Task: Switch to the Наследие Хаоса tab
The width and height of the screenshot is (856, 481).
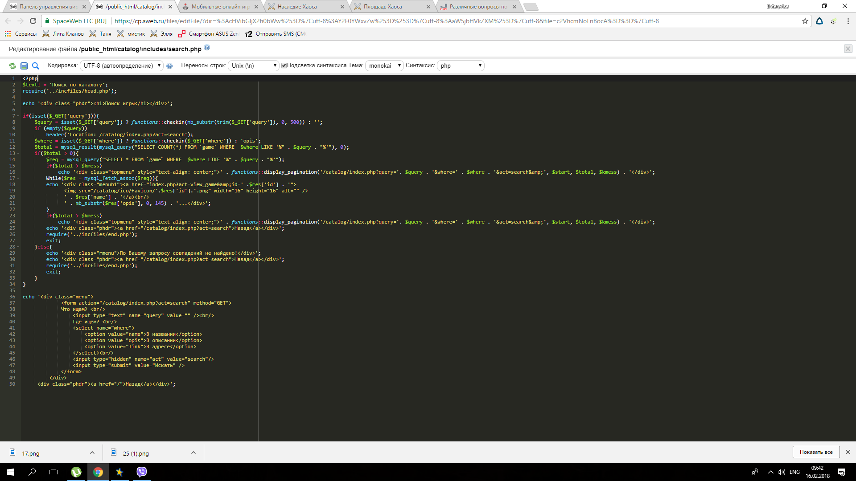Action: click(297, 7)
